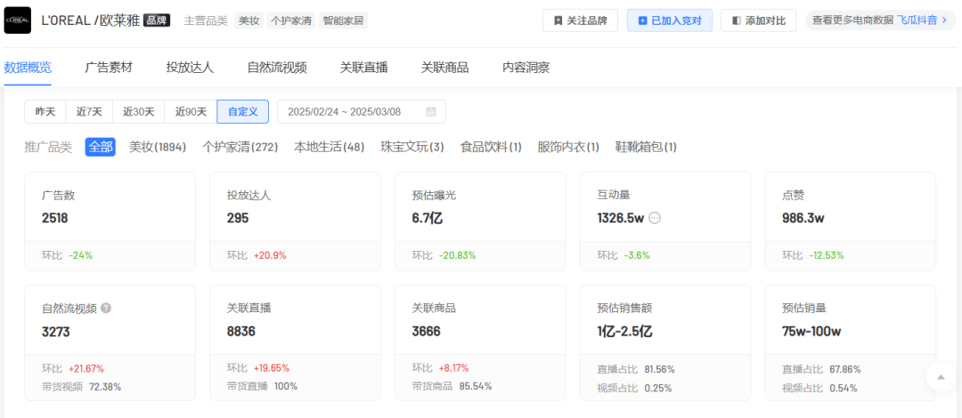Open the 数据概览 tab
962x418 pixels.
[x=28, y=68]
